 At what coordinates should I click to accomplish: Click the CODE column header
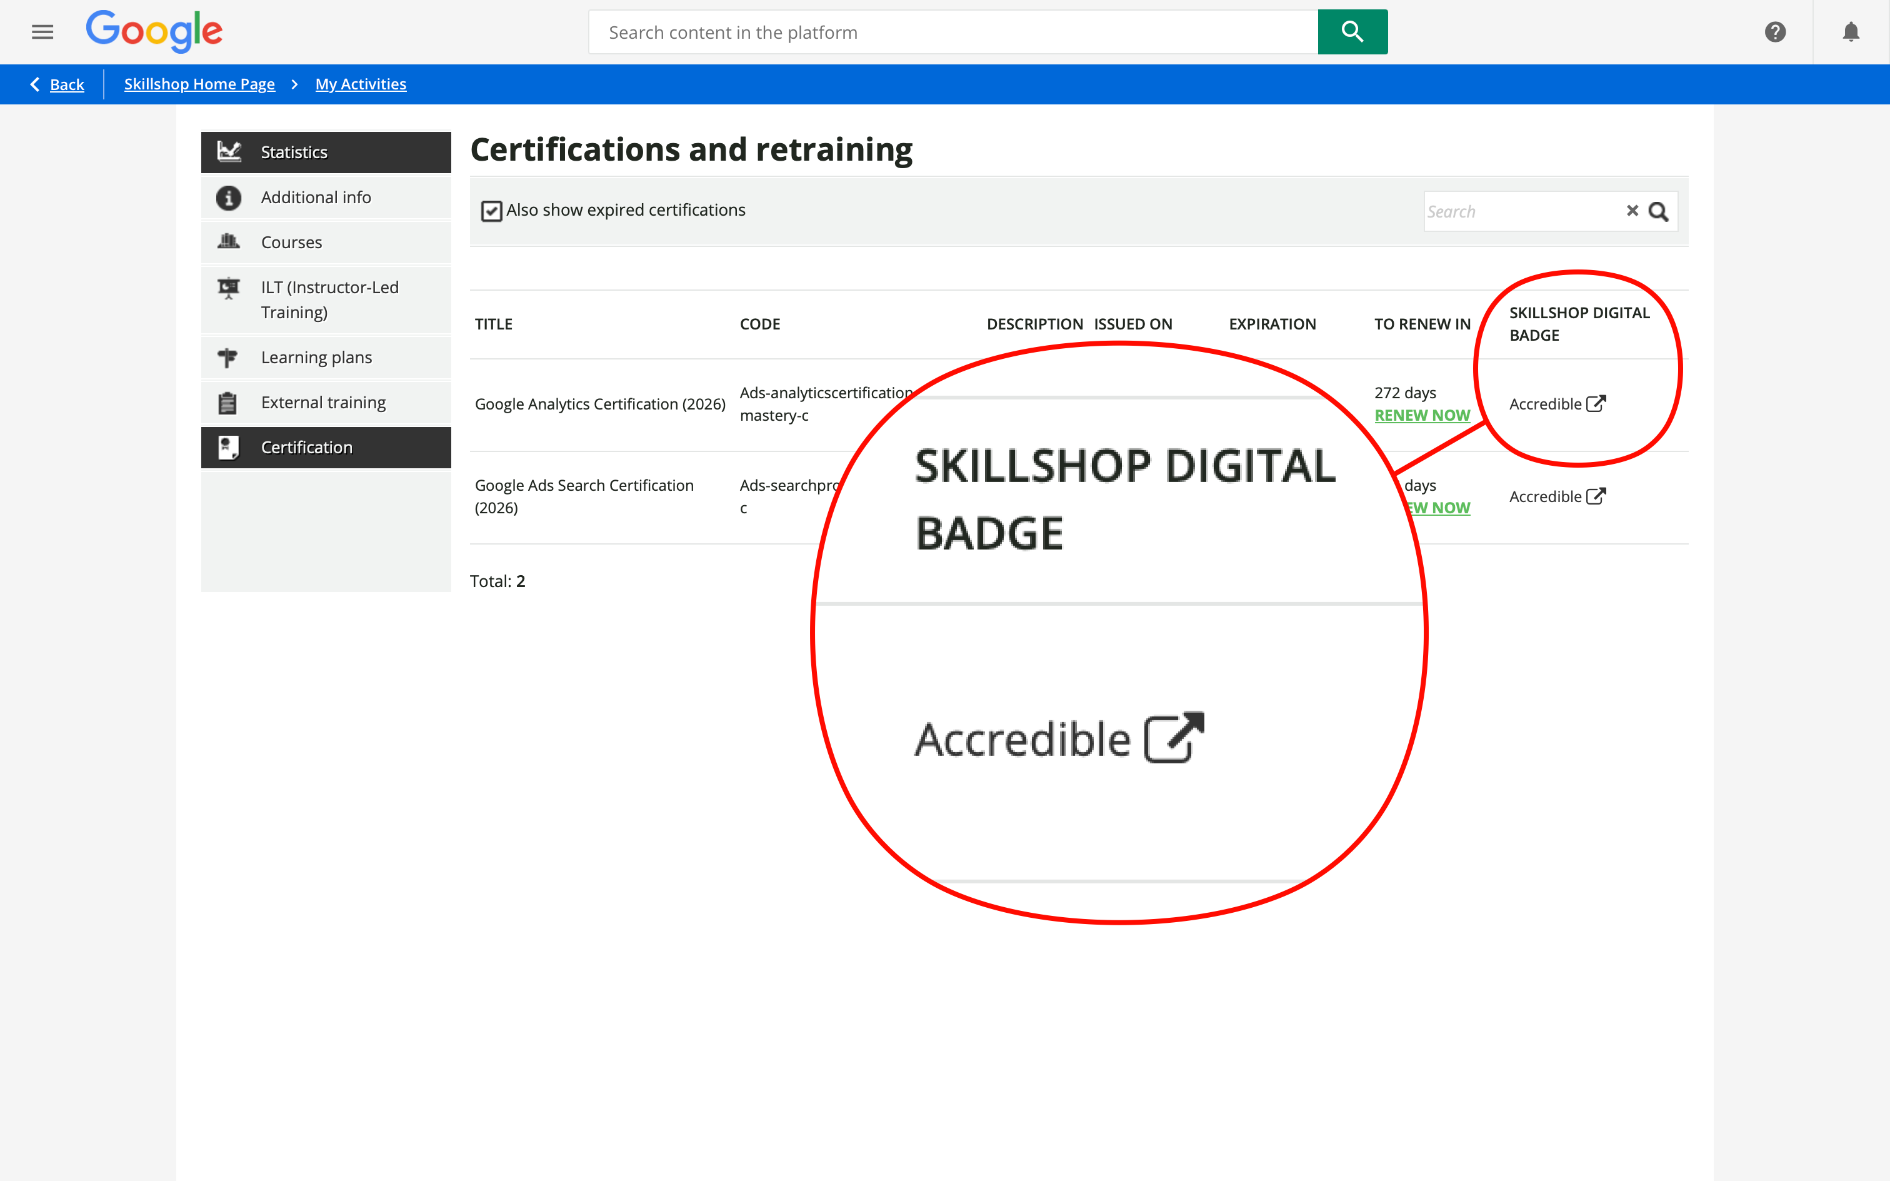[x=759, y=324]
